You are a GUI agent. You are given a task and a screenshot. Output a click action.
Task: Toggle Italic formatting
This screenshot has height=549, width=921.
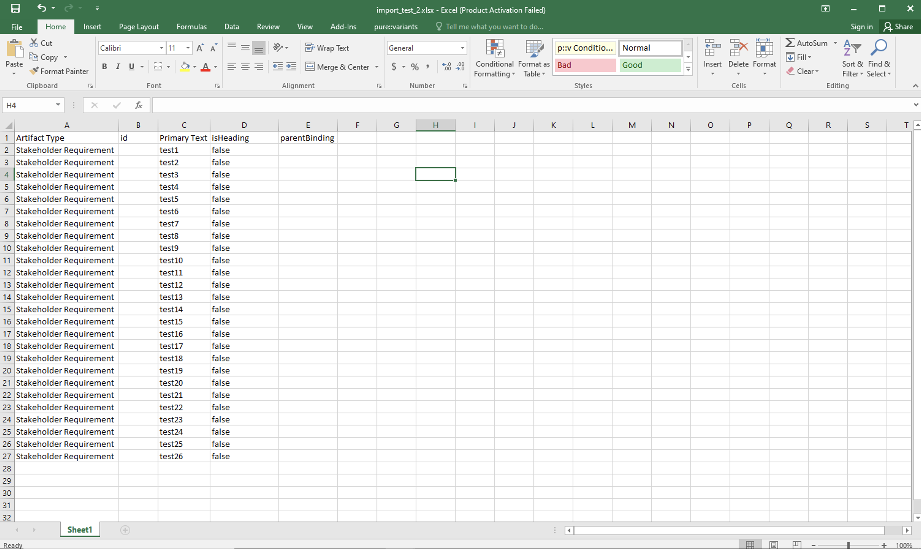(x=118, y=66)
